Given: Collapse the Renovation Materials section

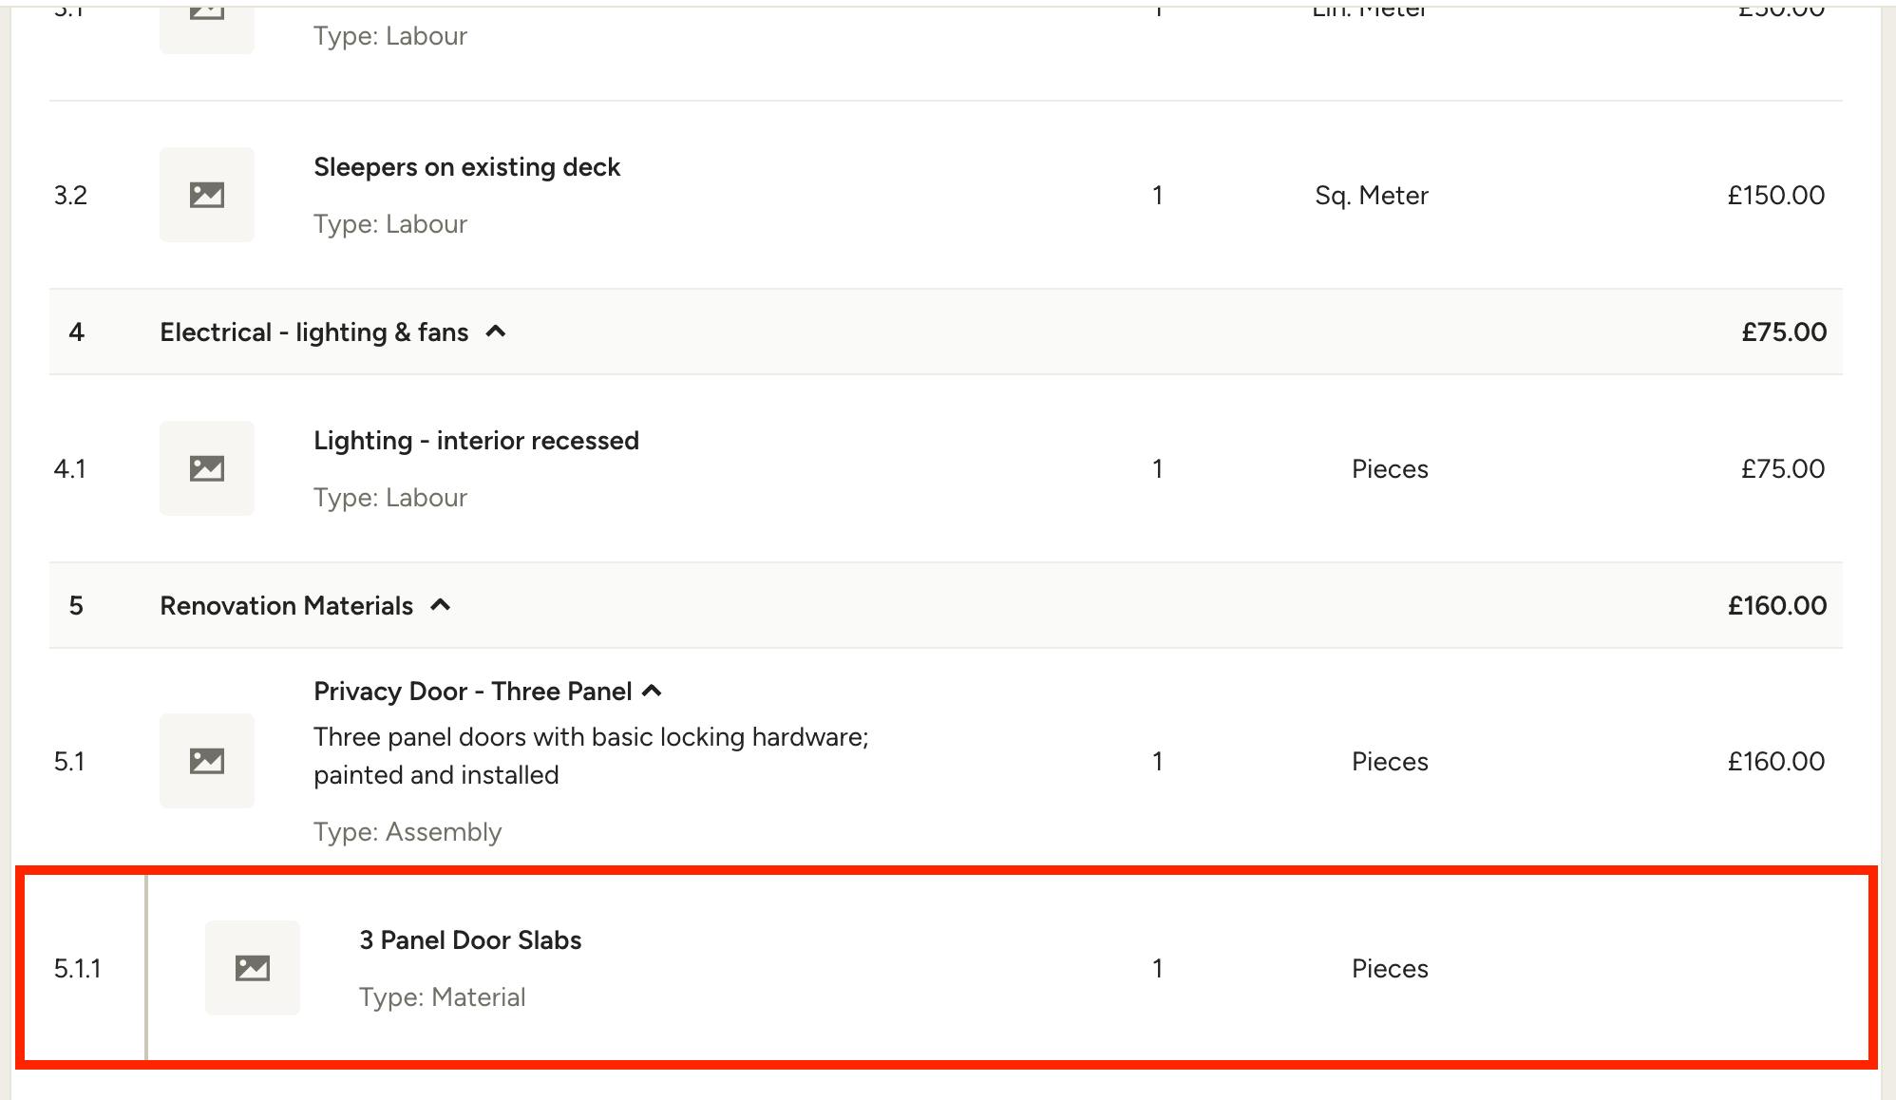Looking at the screenshot, I should point(441,605).
